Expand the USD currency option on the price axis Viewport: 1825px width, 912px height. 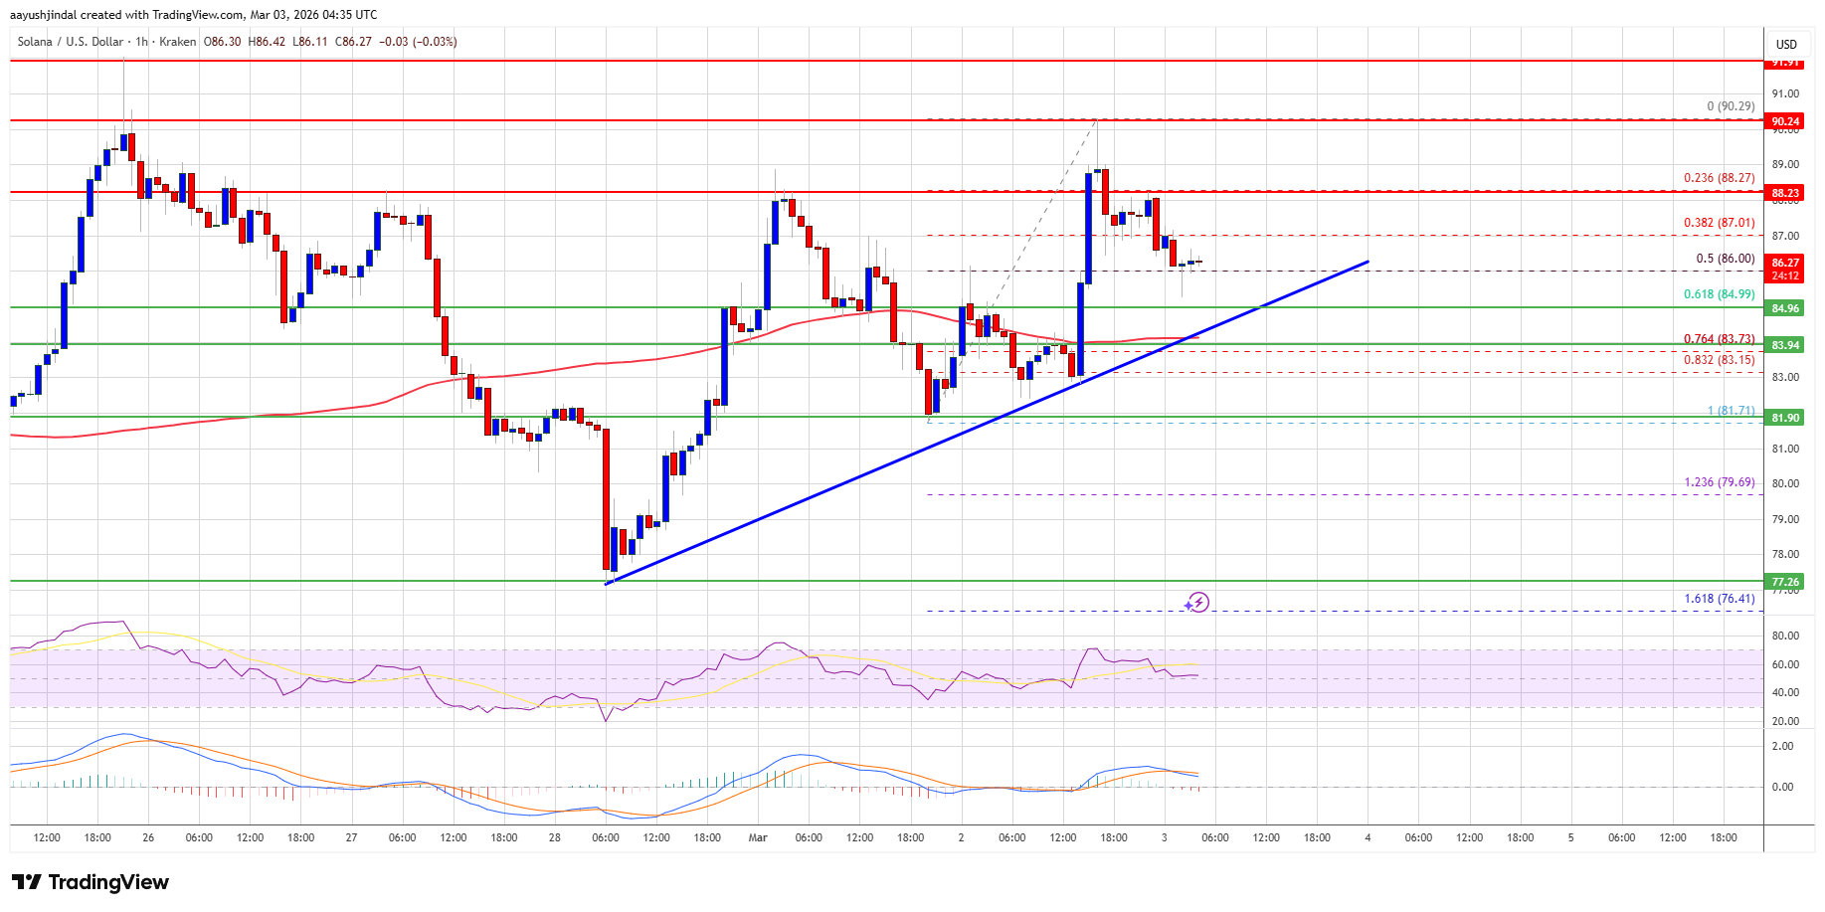[1786, 44]
